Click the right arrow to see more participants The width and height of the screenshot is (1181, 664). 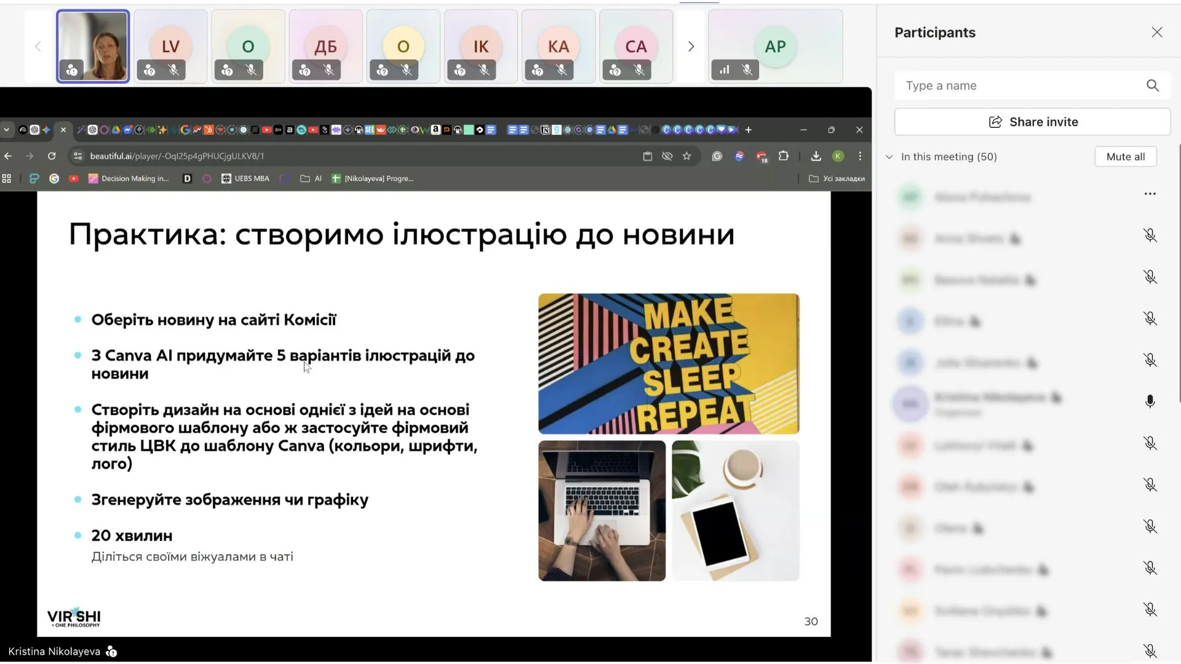[x=691, y=46]
